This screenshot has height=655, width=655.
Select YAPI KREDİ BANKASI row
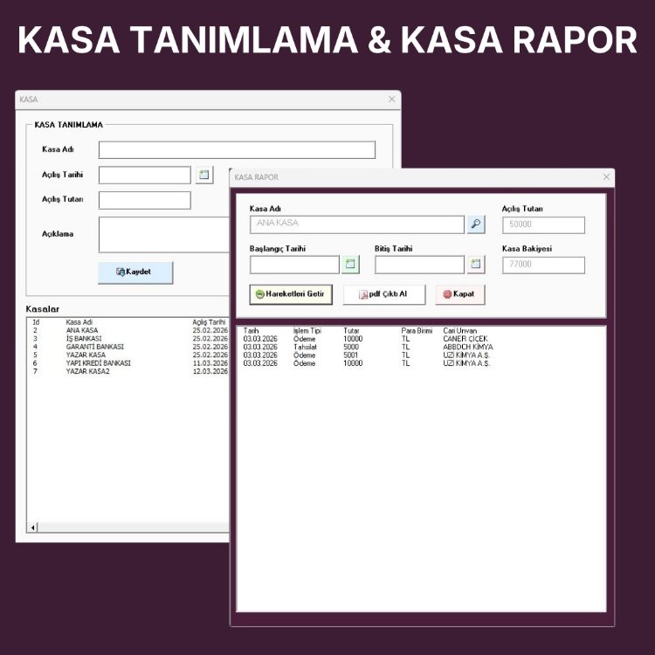(128, 363)
